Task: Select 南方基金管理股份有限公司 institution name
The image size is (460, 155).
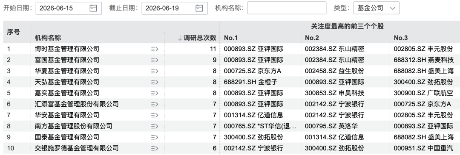Action: [73, 126]
